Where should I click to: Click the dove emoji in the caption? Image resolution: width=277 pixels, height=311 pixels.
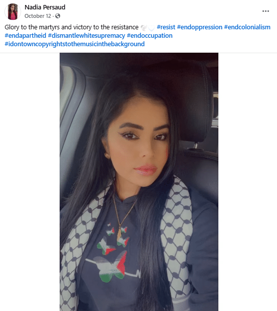coord(144,28)
